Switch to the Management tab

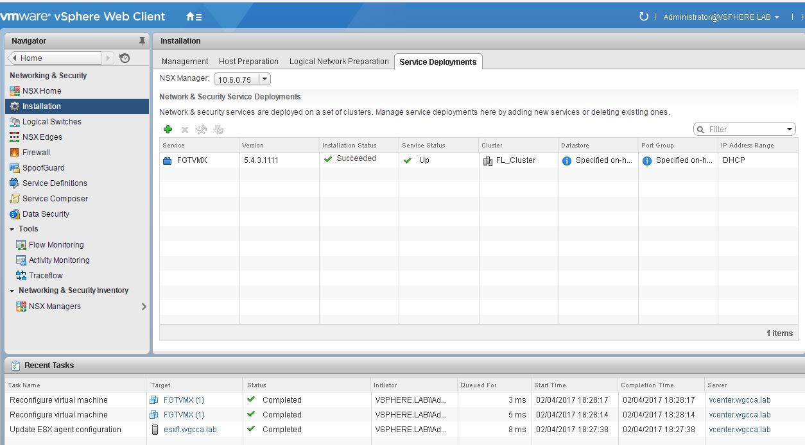coord(185,62)
